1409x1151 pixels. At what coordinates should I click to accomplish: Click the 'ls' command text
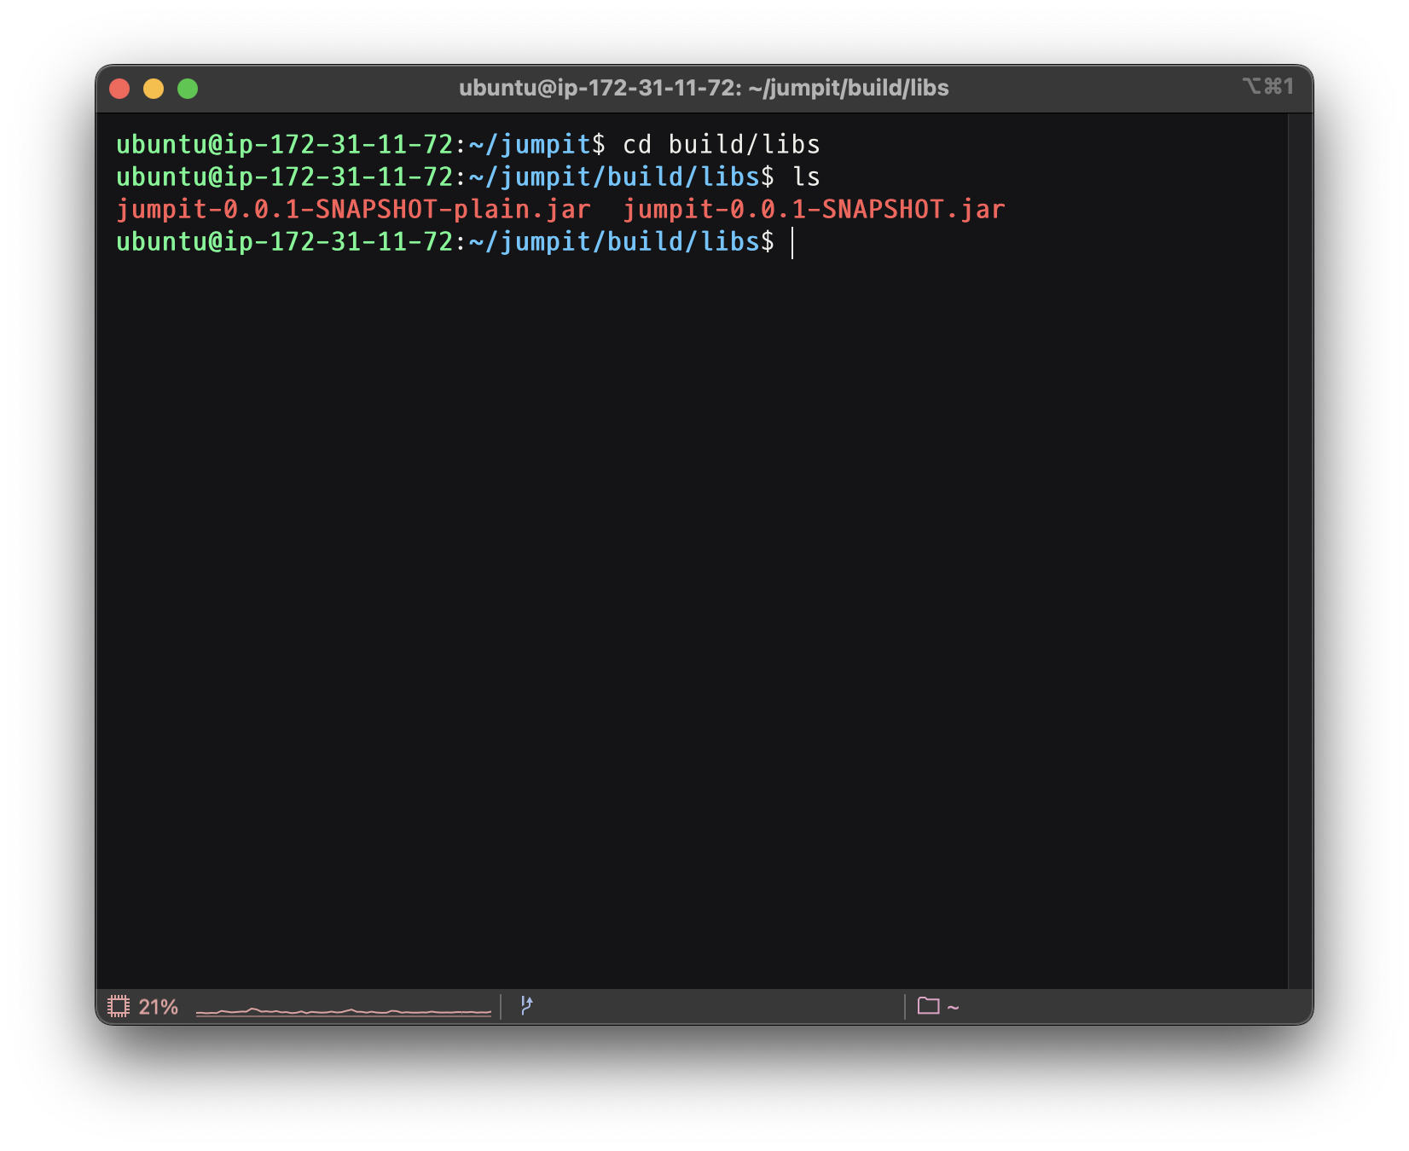coord(806,177)
